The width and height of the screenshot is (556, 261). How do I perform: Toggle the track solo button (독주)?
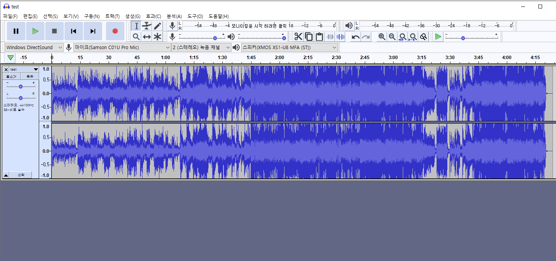pos(30,76)
